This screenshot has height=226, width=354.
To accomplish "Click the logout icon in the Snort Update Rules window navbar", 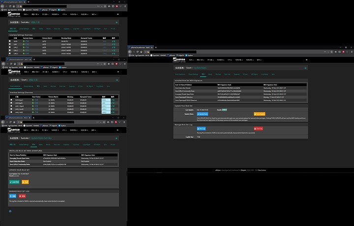I will pos(307,60).
